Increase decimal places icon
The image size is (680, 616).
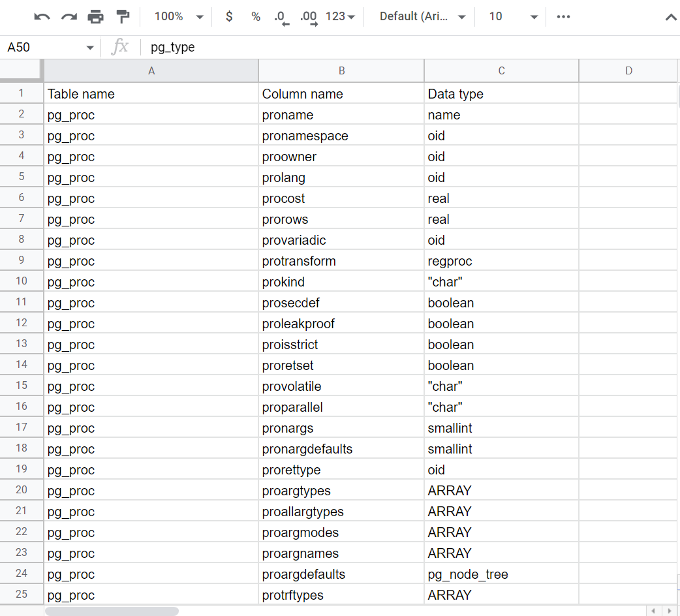(x=308, y=17)
